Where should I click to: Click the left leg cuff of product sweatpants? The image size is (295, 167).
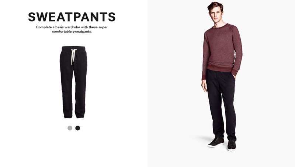pyautogui.click(x=68, y=115)
